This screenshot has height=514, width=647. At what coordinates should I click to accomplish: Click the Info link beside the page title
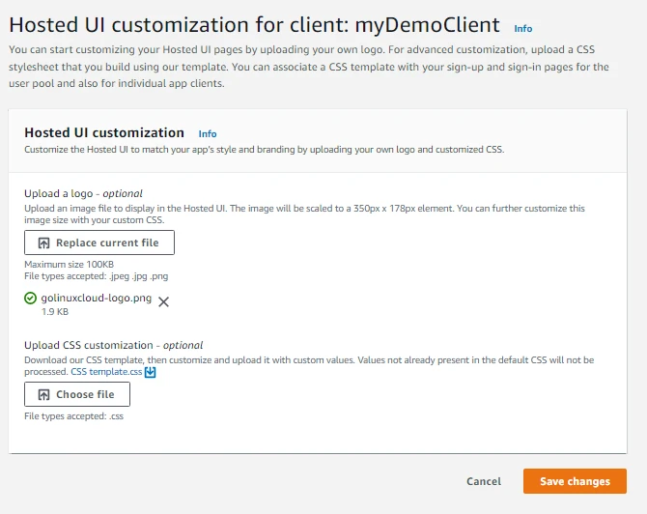[522, 29]
